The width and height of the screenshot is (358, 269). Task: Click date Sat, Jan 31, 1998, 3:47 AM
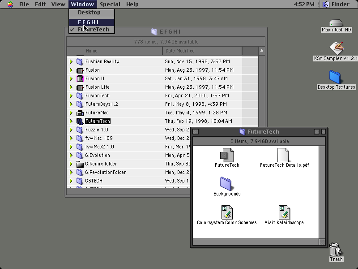[196, 79]
